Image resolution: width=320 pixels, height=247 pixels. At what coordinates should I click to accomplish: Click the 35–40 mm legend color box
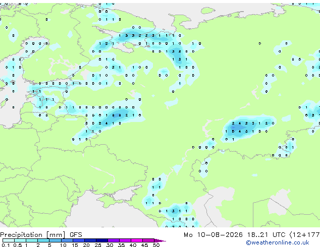[x=125, y=240]
